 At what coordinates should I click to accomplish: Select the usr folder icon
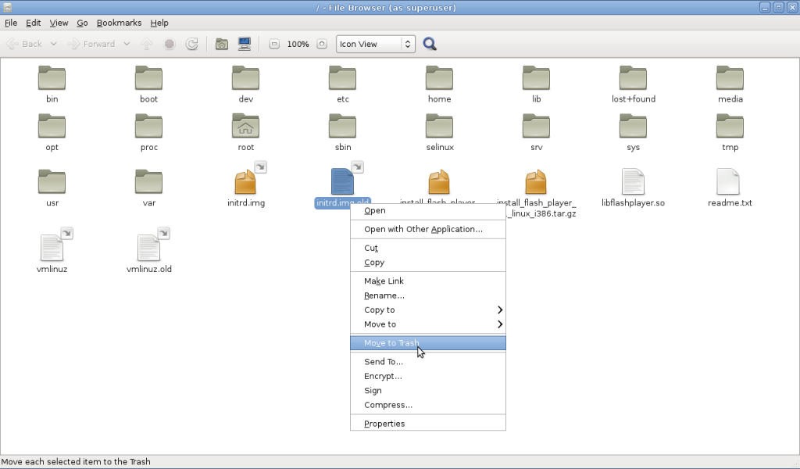[x=52, y=182]
